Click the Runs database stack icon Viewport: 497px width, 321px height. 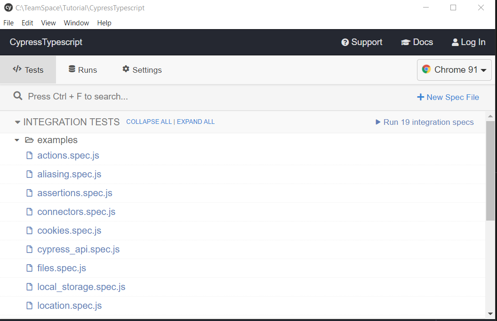pyautogui.click(x=72, y=69)
